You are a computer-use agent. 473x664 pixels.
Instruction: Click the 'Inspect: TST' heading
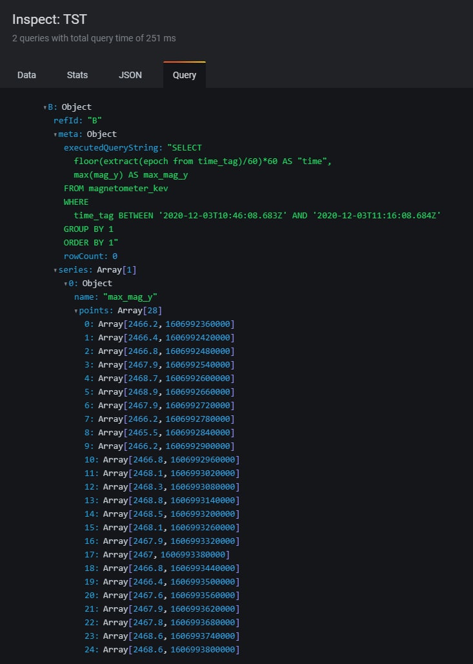click(50, 19)
